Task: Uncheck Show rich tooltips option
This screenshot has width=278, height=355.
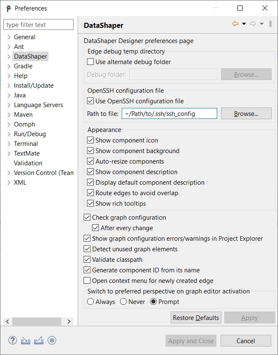Action: pyautogui.click(x=90, y=203)
